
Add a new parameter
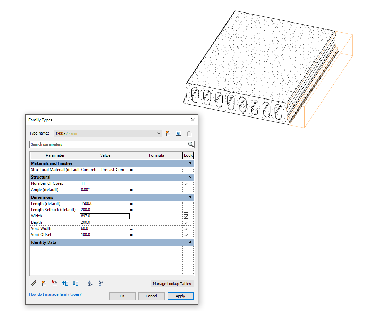tap(44, 283)
